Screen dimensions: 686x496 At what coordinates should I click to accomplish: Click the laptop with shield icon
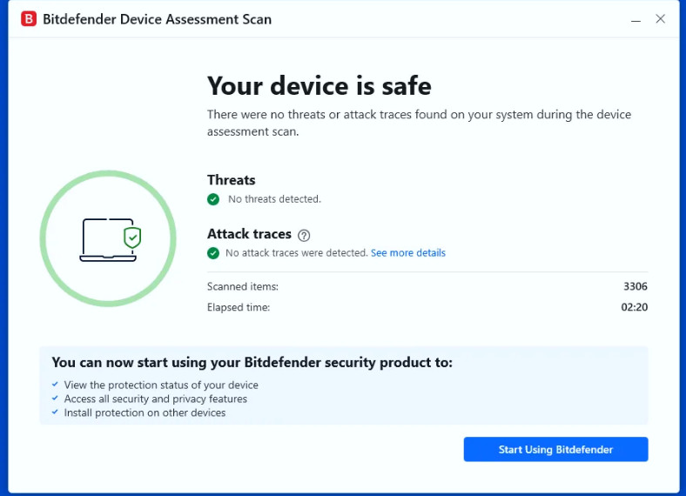(x=111, y=239)
